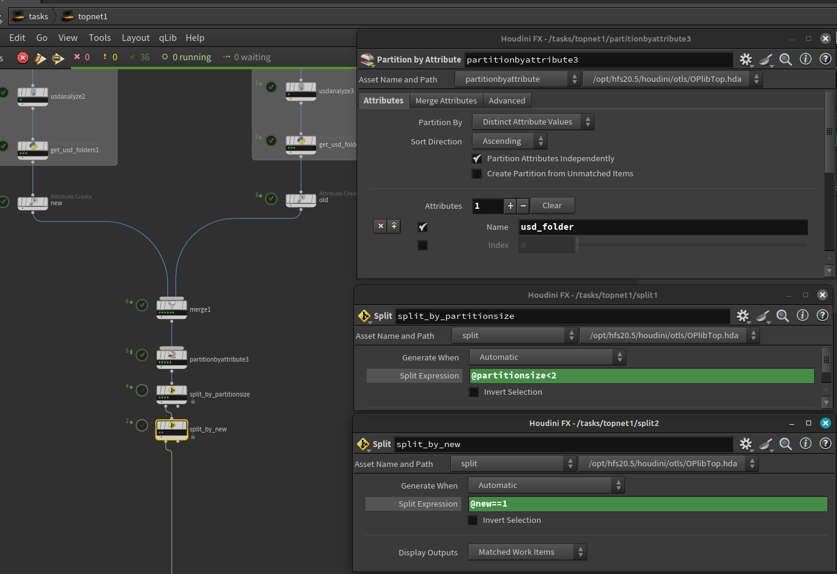Viewport: 837px width, 574px height.
Task: Open gear settings menu in partitionbyattribute3 window
Action: pyautogui.click(x=745, y=59)
